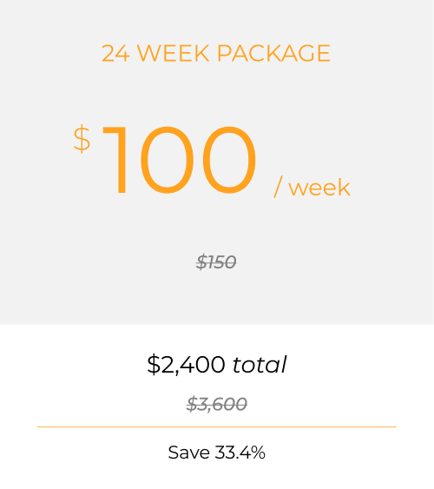Click the "24 WEEK PACKAGE" heading
The height and width of the screenshot is (489, 434).
pyautogui.click(x=216, y=53)
